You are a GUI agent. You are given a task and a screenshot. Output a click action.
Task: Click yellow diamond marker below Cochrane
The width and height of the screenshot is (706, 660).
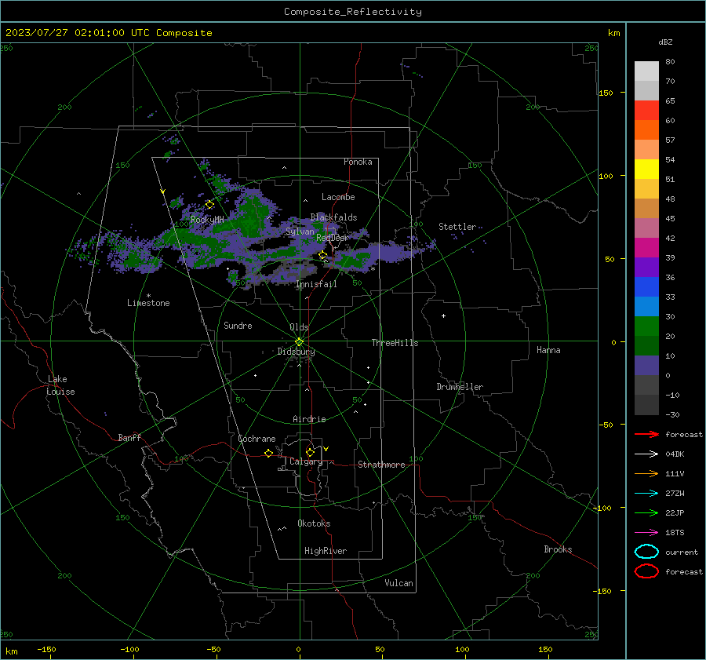269,453
